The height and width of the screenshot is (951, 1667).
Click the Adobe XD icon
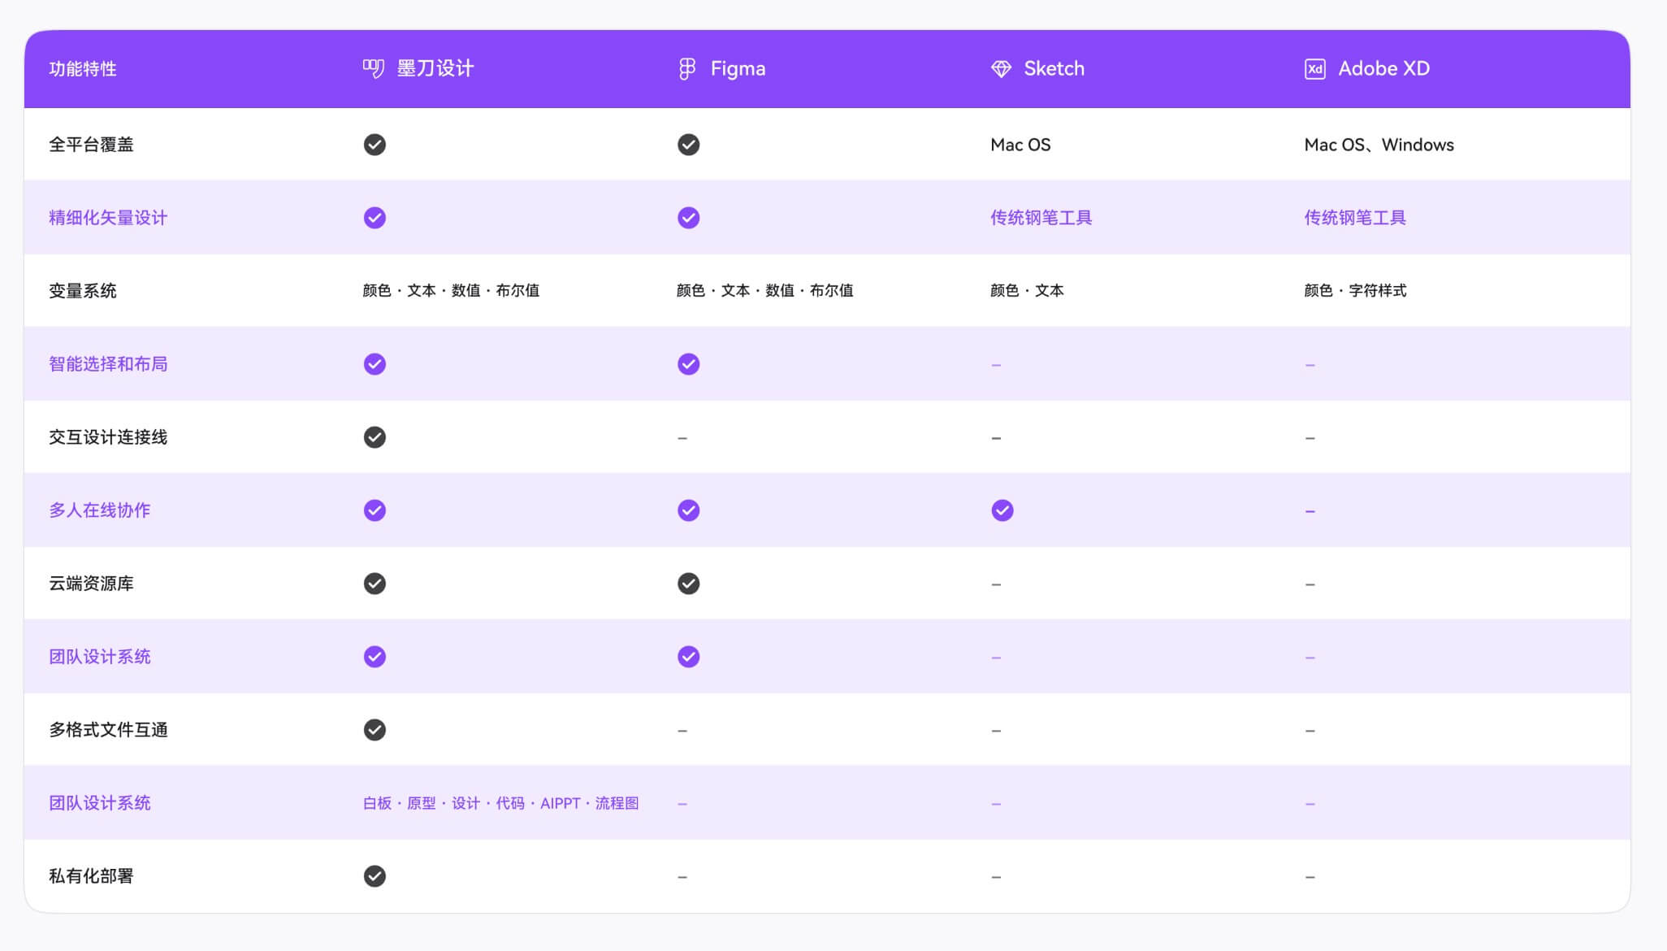click(1314, 68)
